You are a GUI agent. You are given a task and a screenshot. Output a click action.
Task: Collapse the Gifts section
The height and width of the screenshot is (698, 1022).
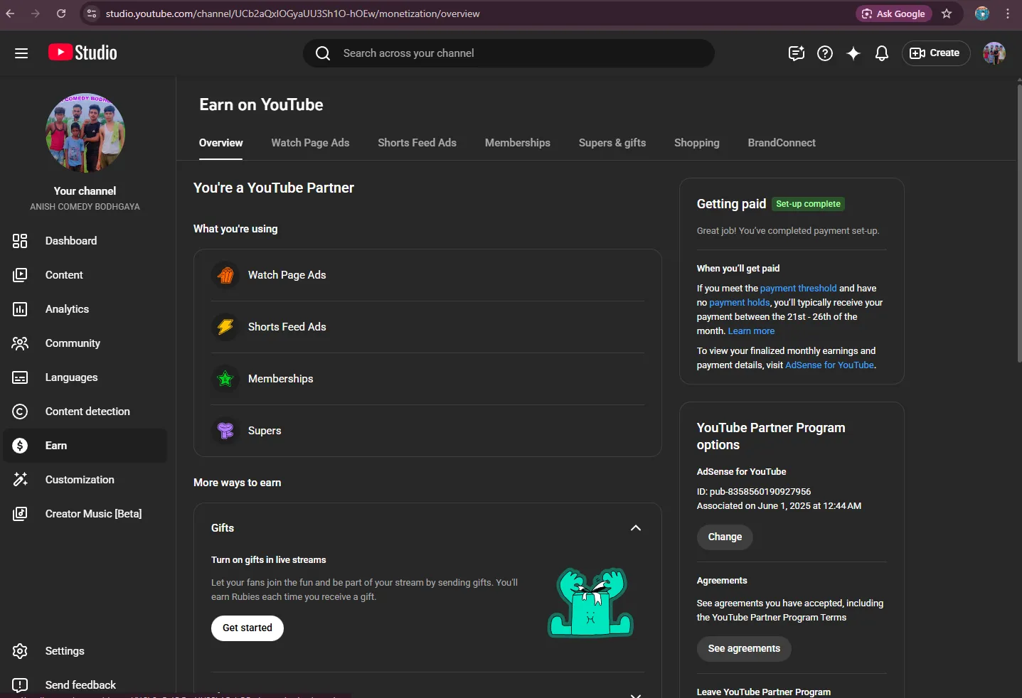[x=636, y=528]
